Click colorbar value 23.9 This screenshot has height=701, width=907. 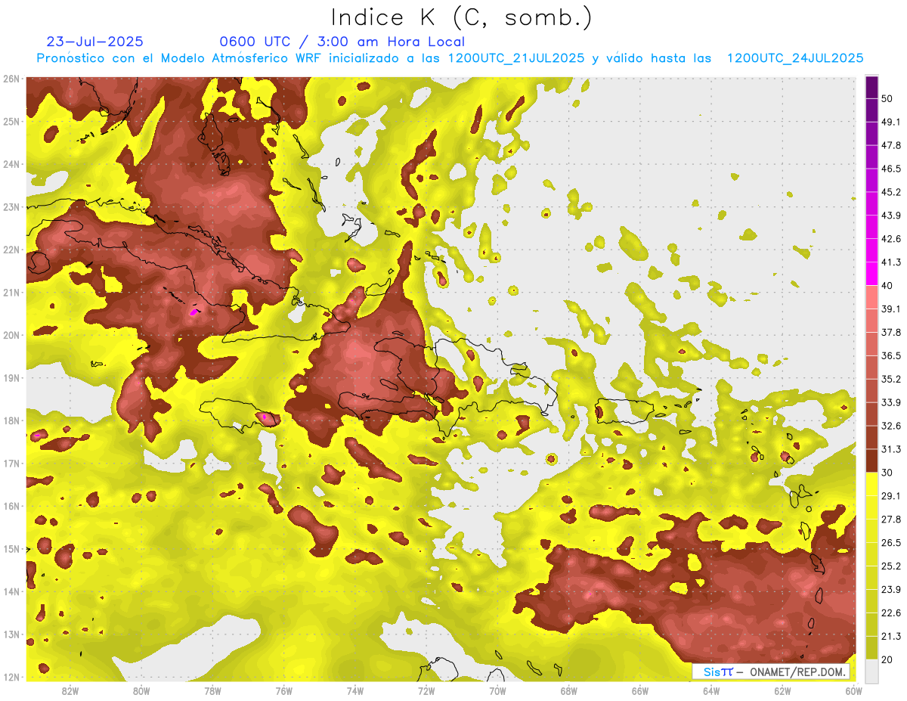click(x=891, y=590)
